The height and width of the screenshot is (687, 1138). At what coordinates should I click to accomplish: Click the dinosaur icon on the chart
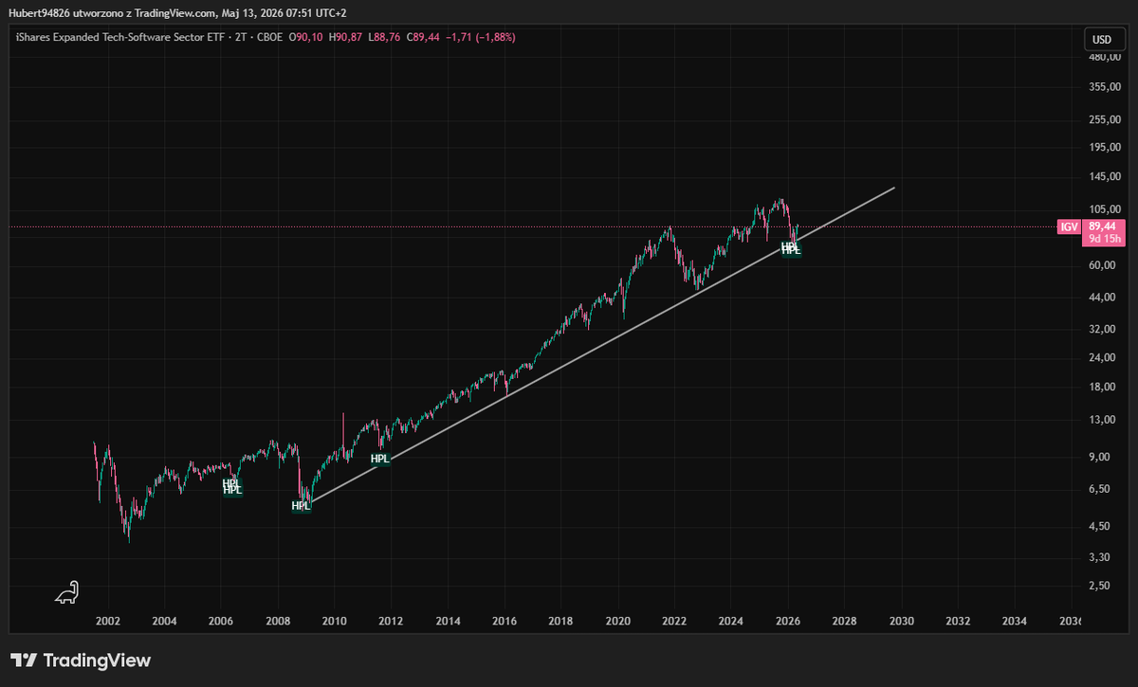coord(66,593)
